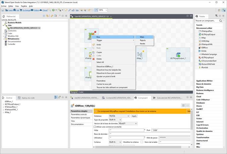Select tXMLMap in Palette recent list
Image resolution: width=227 pixels, height=154 pixels.
tap(205, 41)
